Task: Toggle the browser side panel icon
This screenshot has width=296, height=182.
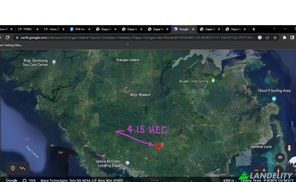Action: [x=292, y=38]
